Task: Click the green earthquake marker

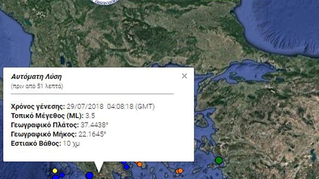Action: click(219, 160)
